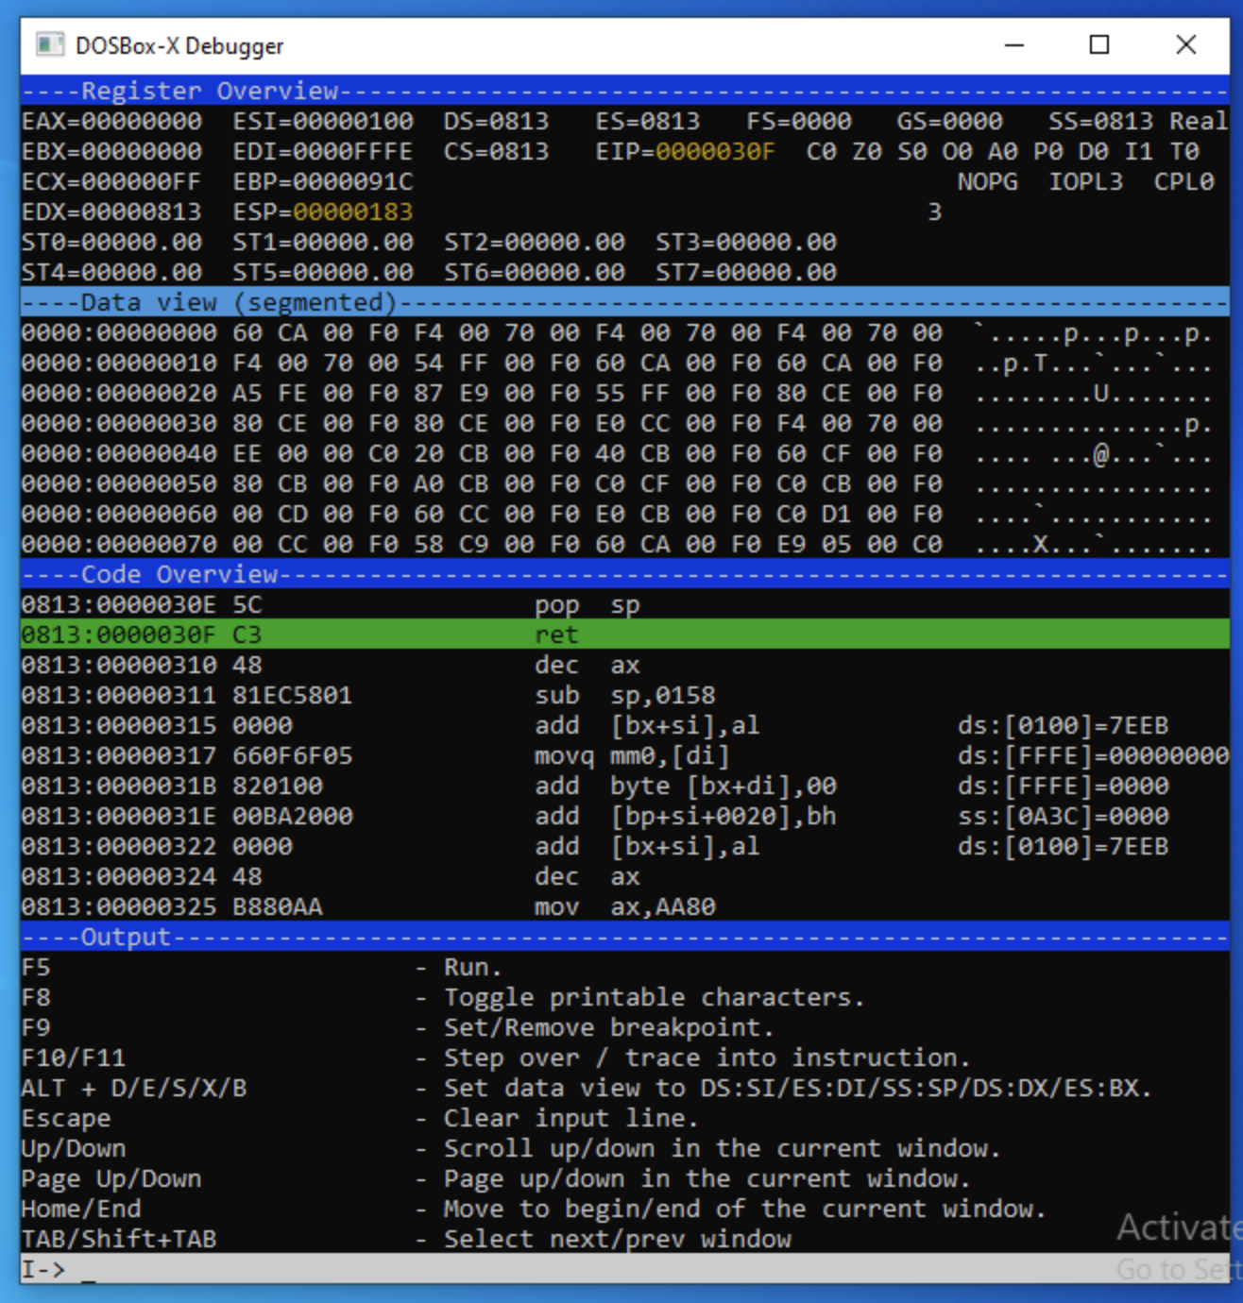Click the I1 interrupt flag

pyautogui.click(x=1138, y=151)
